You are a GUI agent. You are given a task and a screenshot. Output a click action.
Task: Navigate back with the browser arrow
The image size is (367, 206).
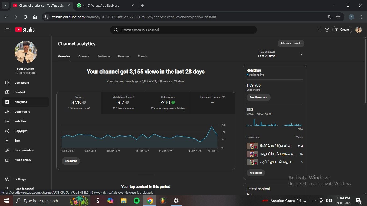coord(6,17)
